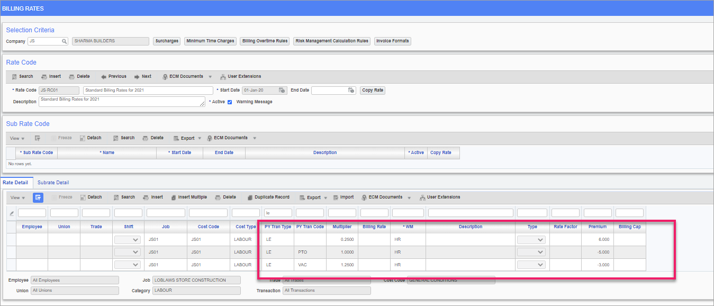The image size is (714, 306).
Task: Expand the Sub Rate Code Export dropdown arrow
Action: [x=200, y=138]
